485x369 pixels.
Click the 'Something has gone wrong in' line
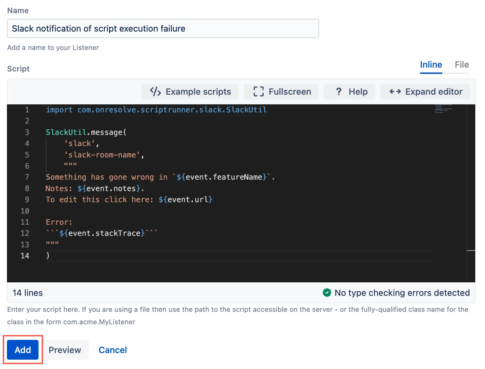click(160, 177)
